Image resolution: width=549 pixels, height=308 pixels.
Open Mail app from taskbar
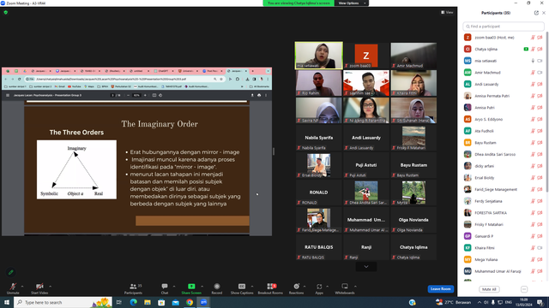[175, 302]
